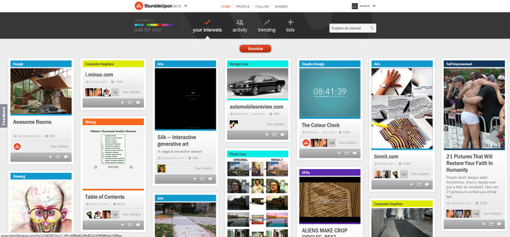
Task: Share the i.minus.com card
Action: 130,103
